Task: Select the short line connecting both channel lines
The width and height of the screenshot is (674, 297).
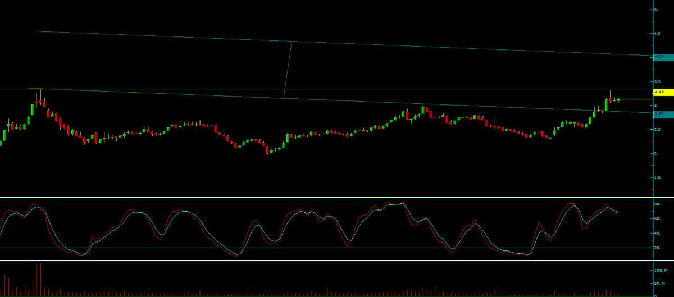Action: pyautogui.click(x=288, y=70)
